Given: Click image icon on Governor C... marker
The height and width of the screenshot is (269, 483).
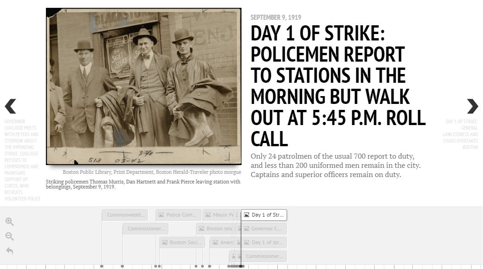Looking at the screenshot, I should click(x=247, y=229).
